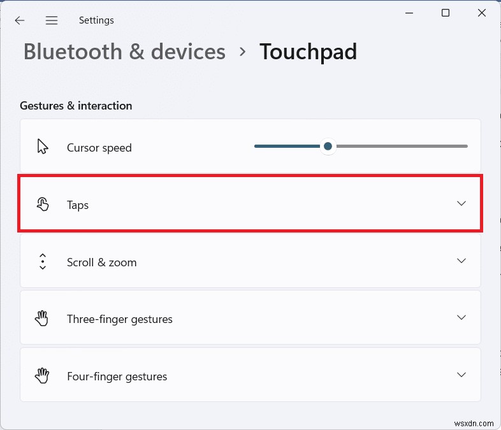Click the Scroll & zoom label
Viewport: 501px width, 430px height.
coord(101,262)
